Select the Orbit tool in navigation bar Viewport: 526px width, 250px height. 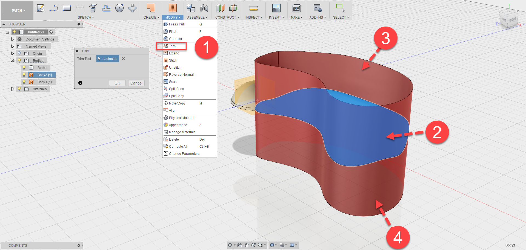coord(230,245)
